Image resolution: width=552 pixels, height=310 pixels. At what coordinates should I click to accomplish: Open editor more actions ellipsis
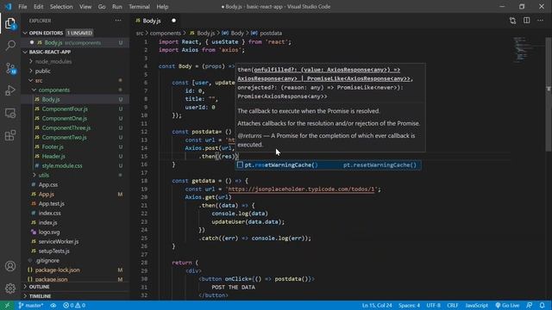tap(541, 21)
